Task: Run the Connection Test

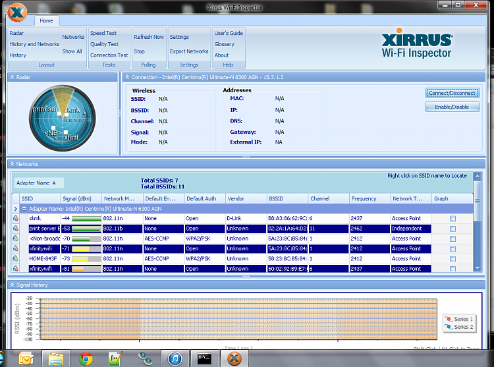Action: pos(109,55)
